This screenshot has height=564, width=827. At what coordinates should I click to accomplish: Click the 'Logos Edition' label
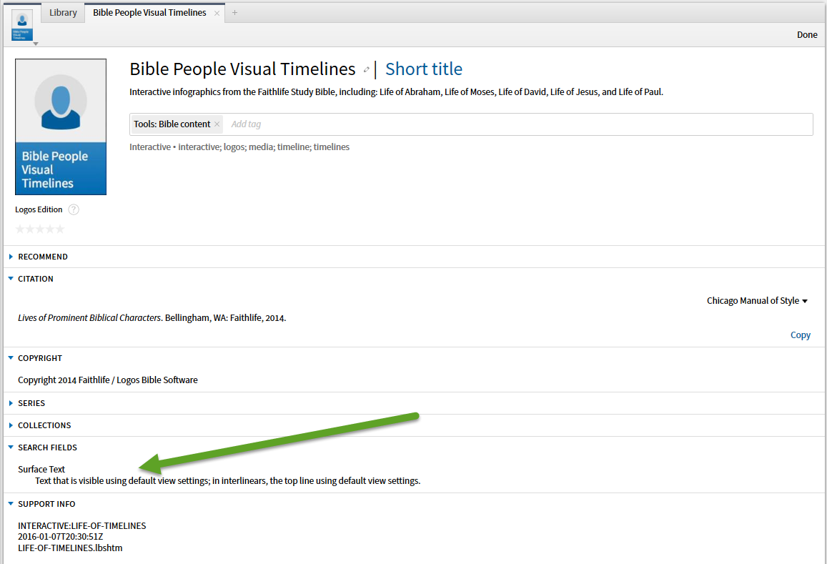39,209
